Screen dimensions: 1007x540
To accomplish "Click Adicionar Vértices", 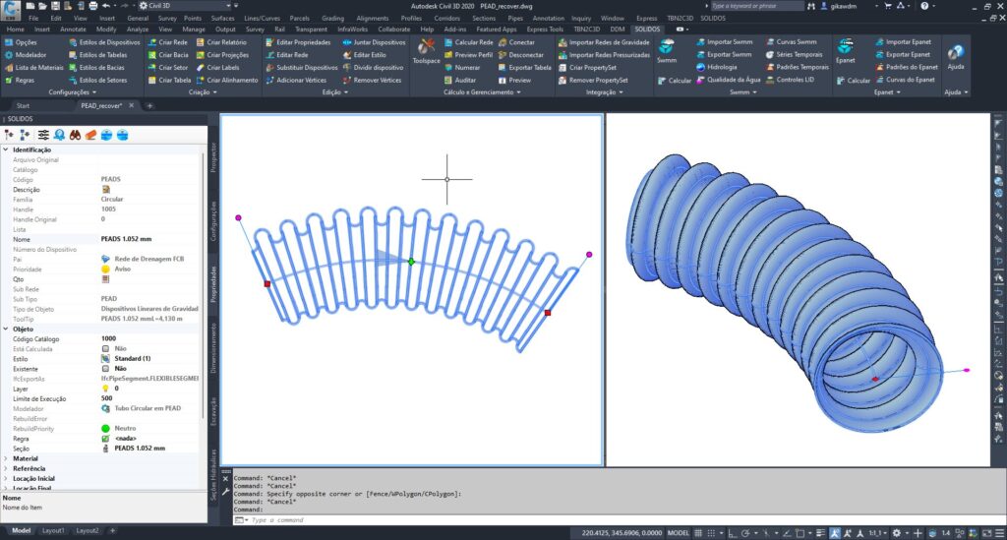I will click(x=296, y=81).
